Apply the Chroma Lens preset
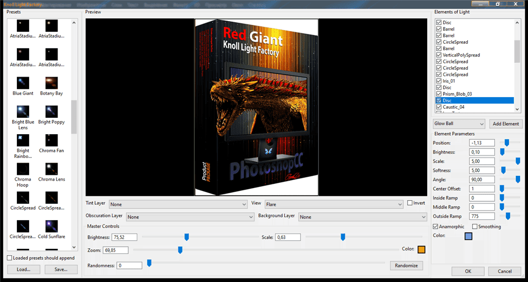Viewport: 528px width, 282px height. pos(52,169)
